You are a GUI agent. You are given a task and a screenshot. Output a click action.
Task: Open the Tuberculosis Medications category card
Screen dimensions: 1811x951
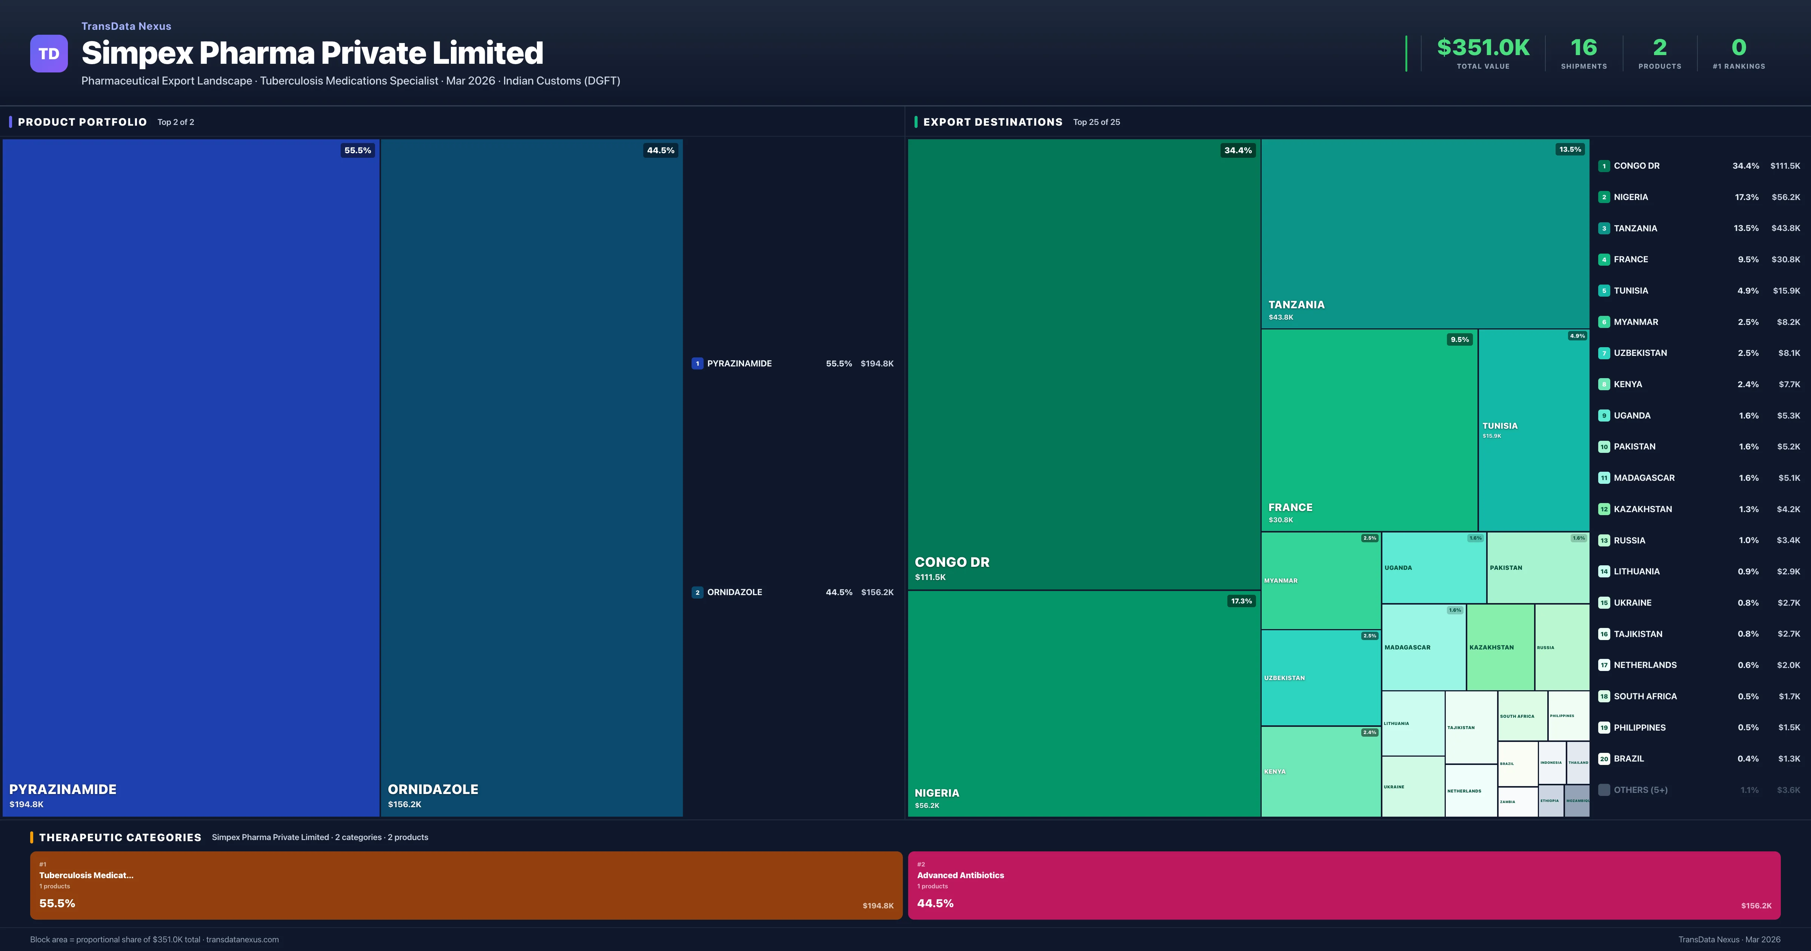point(466,885)
